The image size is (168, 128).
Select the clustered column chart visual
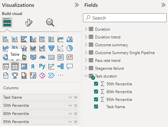coord(33,39)
